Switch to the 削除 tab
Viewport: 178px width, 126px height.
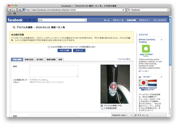point(60,60)
